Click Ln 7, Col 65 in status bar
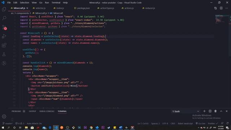Screen dimensions: 231x130 click(143, 123)
